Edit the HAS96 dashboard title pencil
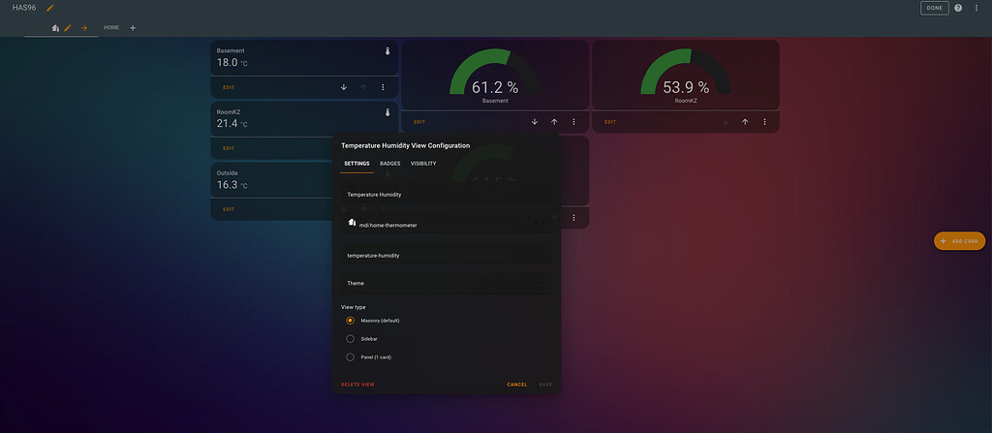The image size is (992, 433). tap(50, 8)
